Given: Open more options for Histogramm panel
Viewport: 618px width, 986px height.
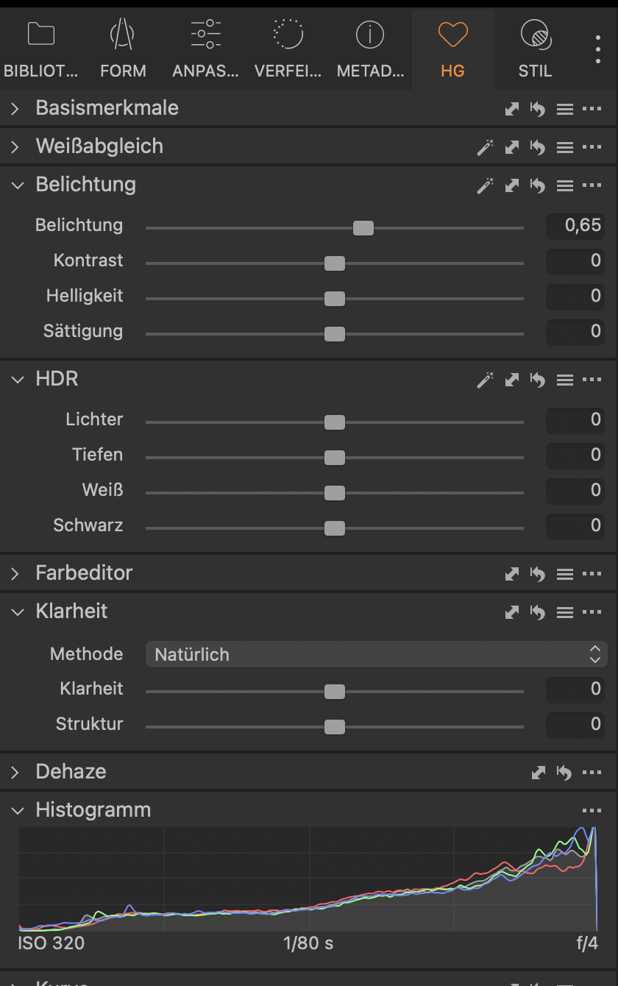Looking at the screenshot, I should (592, 811).
